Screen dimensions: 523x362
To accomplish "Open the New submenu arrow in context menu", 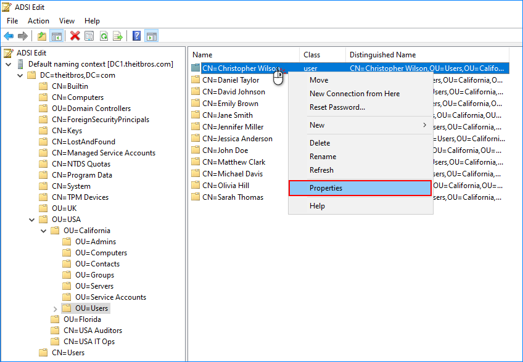I will (424, 125).
